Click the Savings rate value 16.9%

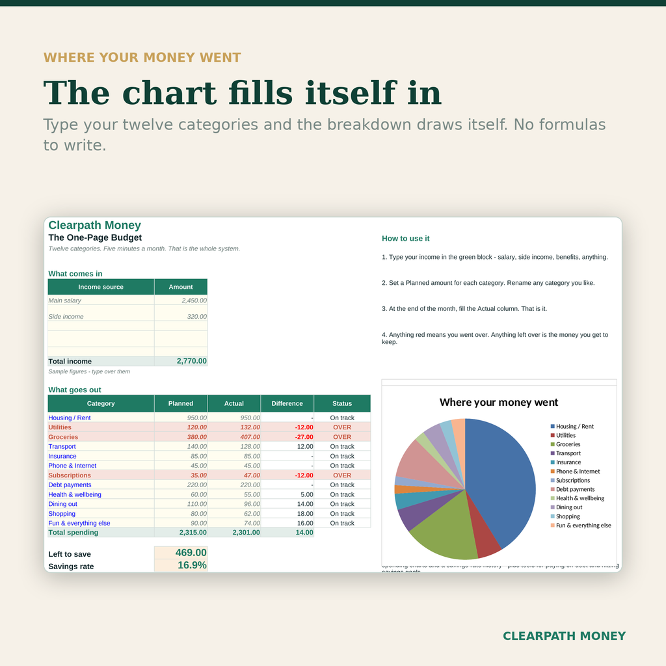click(181, 565)
